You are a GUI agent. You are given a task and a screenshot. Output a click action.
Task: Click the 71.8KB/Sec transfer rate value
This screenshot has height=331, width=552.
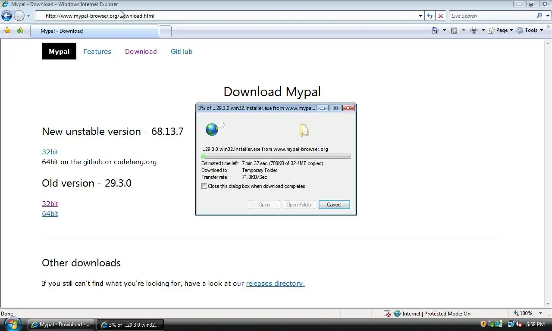coord(254,177)
